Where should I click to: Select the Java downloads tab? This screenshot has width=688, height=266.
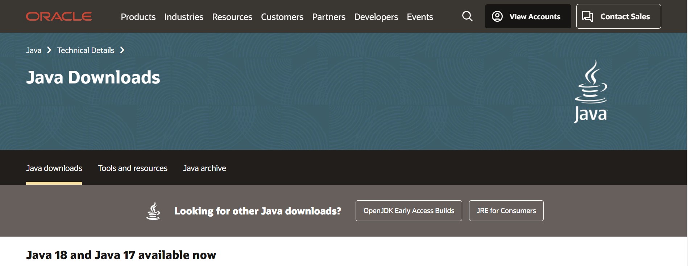54,168
